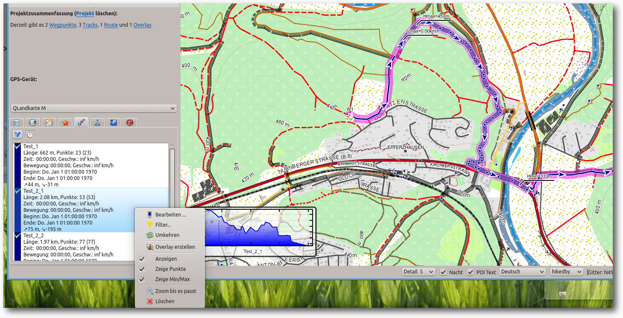The image size is (623, 318).
Task: Click the Wegpunkte link
Action: coord(63,25)
